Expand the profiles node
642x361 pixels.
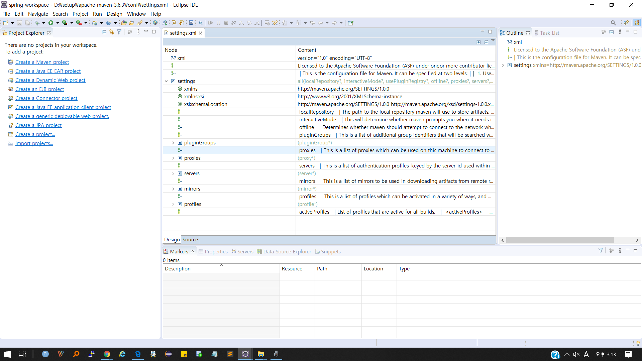coord(173,204)
